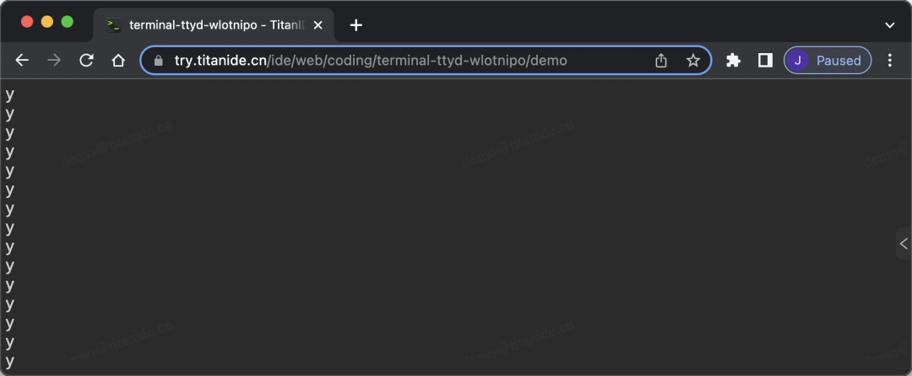912x376 pixels.
Task: Open the Extensions puzzle icon
Action: click(x=734, y=61)
